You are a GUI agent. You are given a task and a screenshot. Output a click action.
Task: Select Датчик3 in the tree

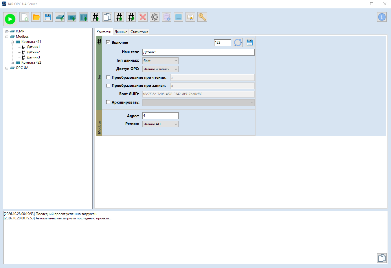point(33,57)
